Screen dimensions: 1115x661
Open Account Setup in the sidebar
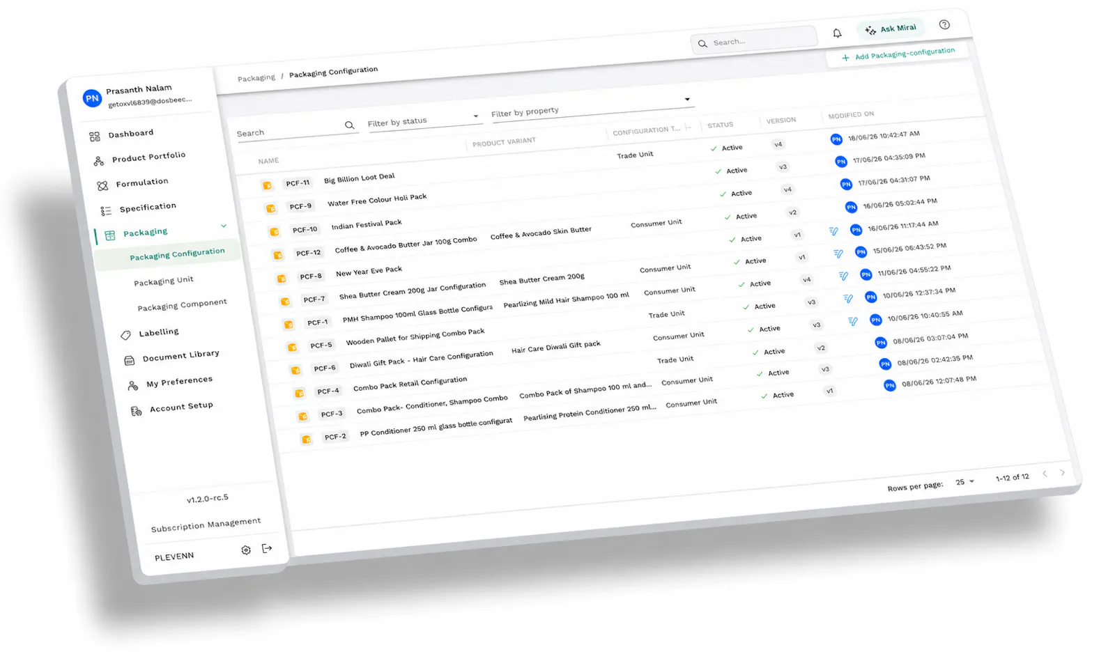tap(181, 406)
